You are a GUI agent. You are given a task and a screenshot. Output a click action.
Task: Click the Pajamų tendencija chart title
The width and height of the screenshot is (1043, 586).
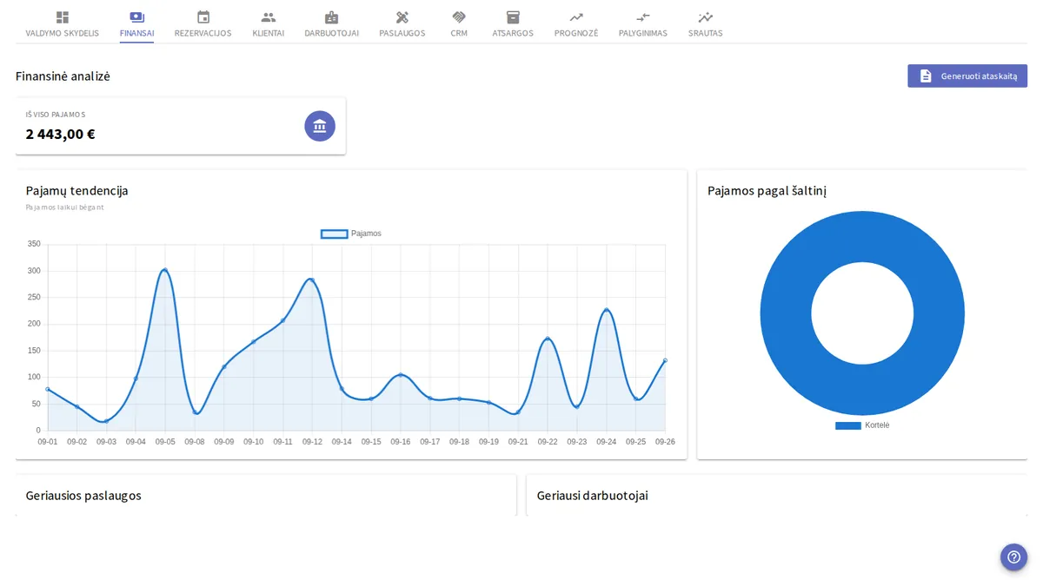tap(76, 190)
